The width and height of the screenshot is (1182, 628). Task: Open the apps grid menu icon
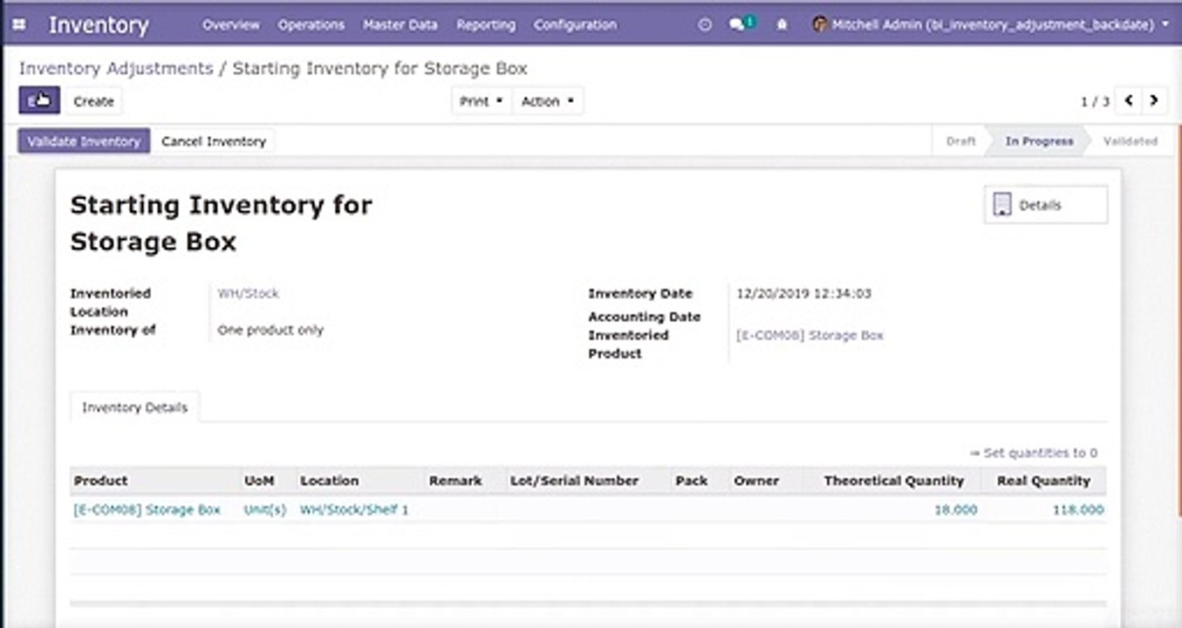pyautogui.click(x=19, y=25)
